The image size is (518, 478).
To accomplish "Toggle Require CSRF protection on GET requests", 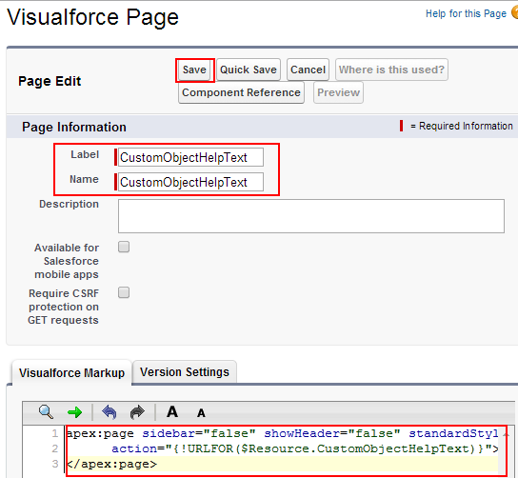I will [124, 292].
